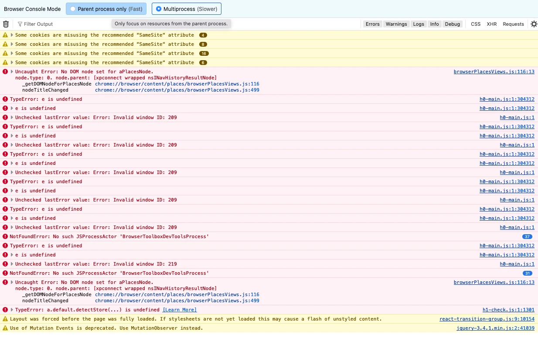Open h0-main.js:1 link for window ID 219

517,264
